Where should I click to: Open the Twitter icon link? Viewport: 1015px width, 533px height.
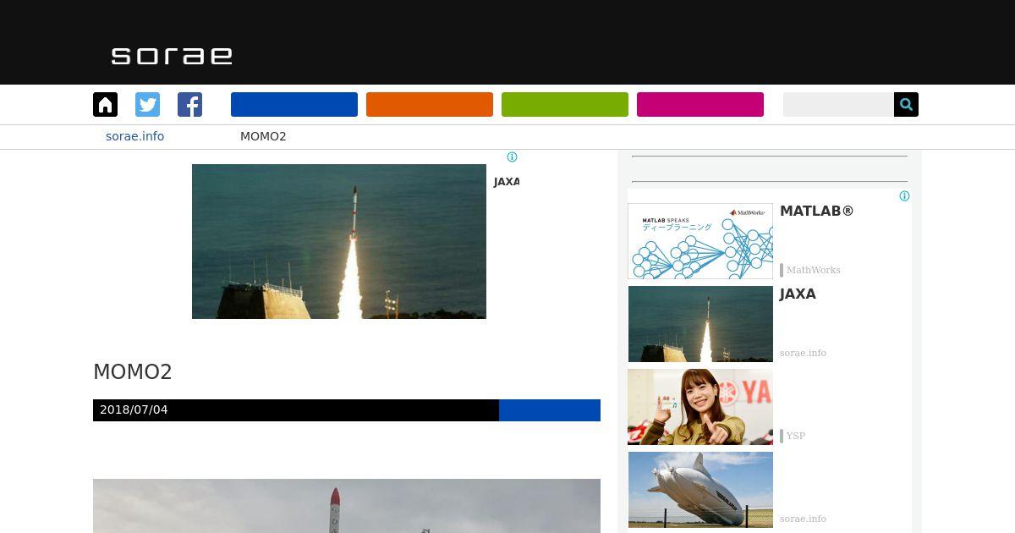147,105
